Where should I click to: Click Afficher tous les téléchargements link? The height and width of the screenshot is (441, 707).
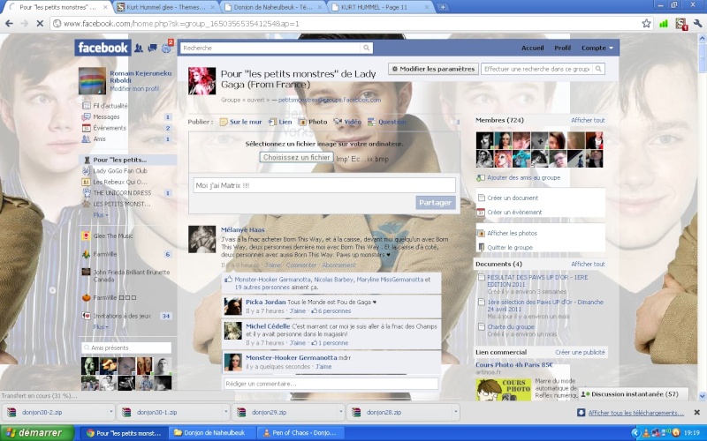635,413
